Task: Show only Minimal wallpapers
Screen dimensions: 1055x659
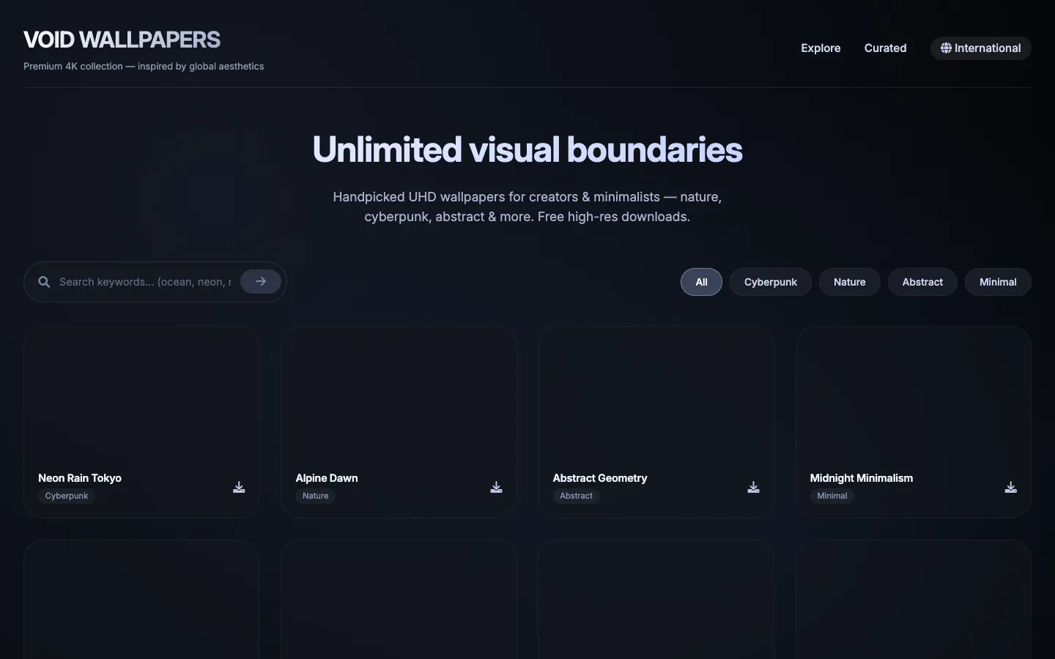Action: point(998,282)
